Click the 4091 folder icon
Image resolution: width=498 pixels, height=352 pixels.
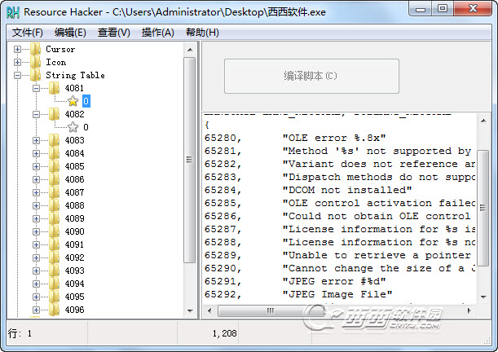pos(55,244)
